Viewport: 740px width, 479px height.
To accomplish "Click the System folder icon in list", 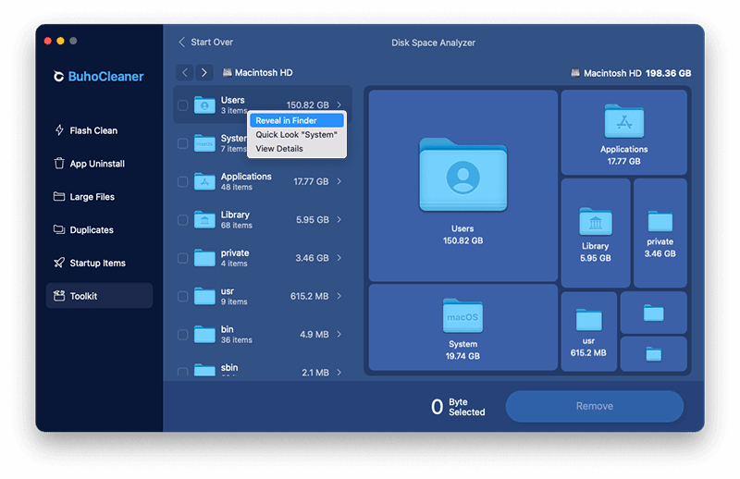I will (204, 143).
